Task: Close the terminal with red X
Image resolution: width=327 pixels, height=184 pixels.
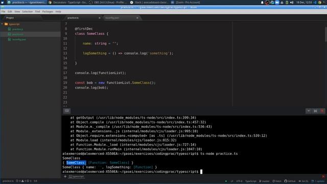Action: [322, 111]
